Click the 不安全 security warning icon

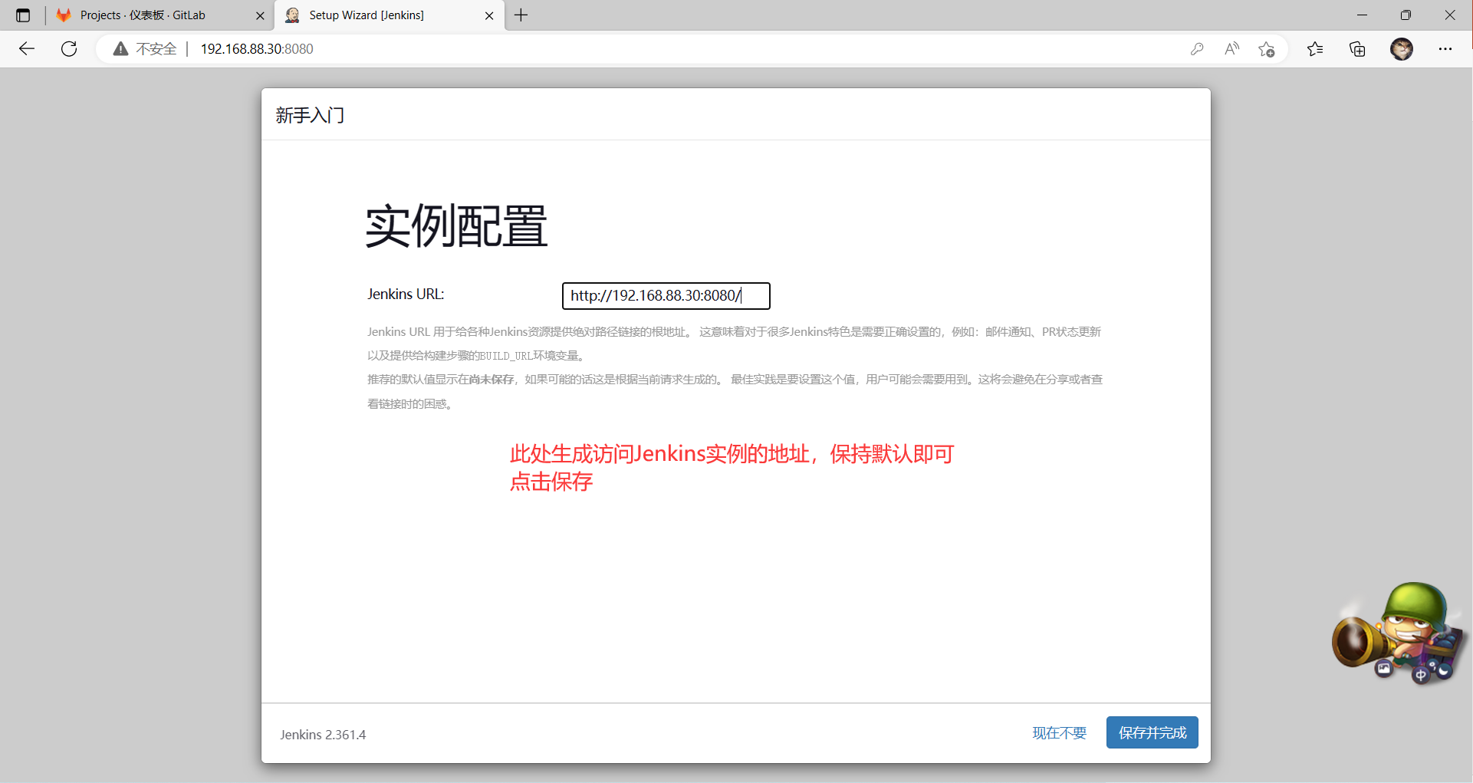120,49
